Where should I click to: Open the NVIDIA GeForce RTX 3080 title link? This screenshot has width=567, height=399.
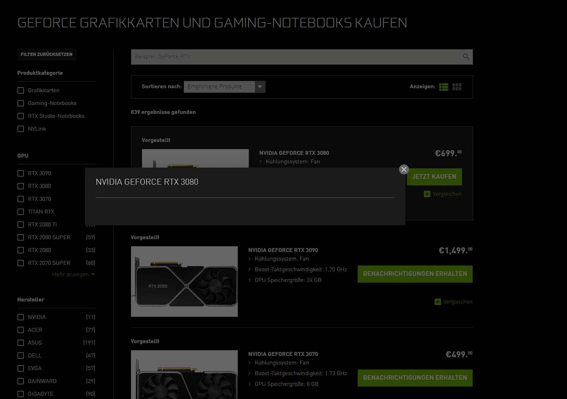click(294, 153)
